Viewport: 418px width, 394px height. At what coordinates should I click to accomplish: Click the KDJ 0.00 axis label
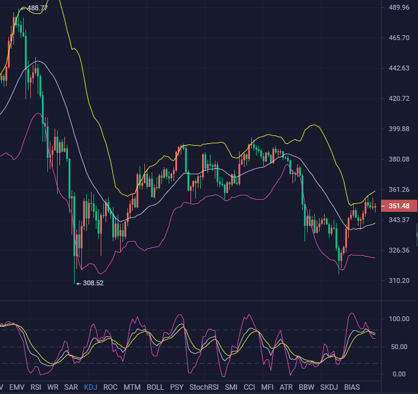tap(399, 374)
